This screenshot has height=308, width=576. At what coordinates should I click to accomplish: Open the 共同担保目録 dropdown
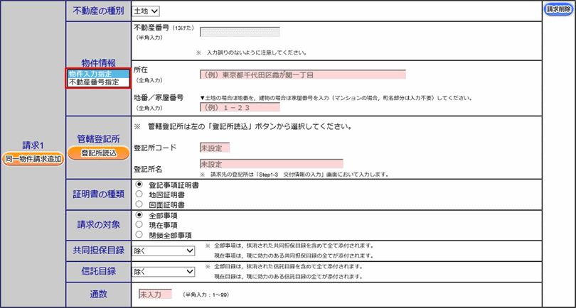click(x=163, y=251)
